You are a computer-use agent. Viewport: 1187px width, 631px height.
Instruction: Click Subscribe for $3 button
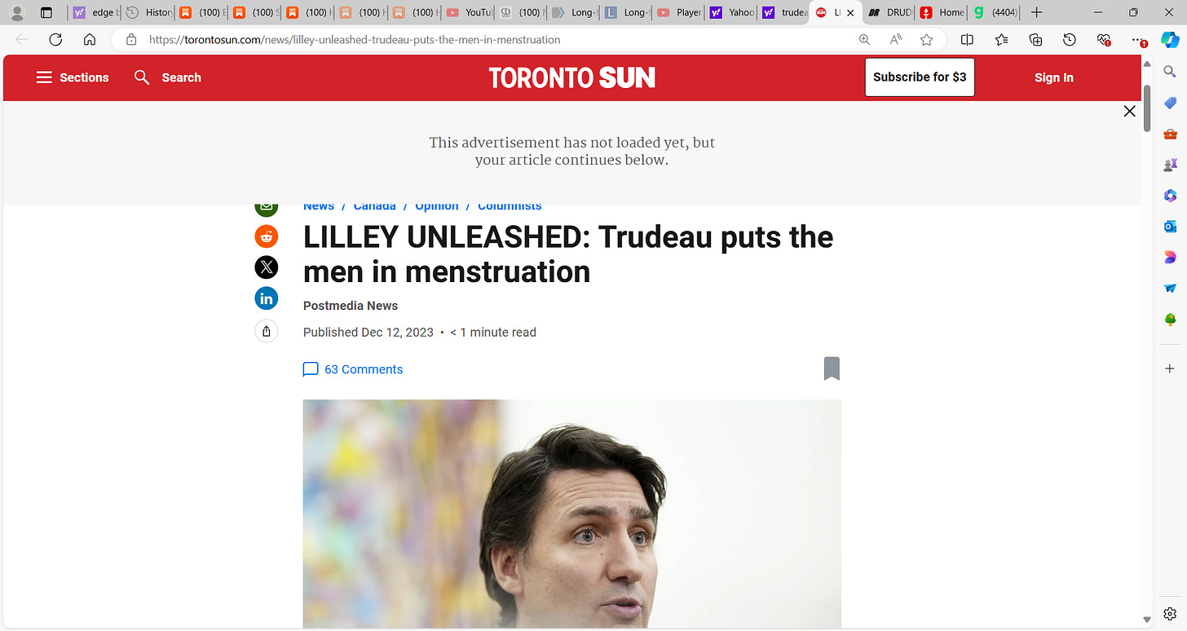tap(920, 77)
